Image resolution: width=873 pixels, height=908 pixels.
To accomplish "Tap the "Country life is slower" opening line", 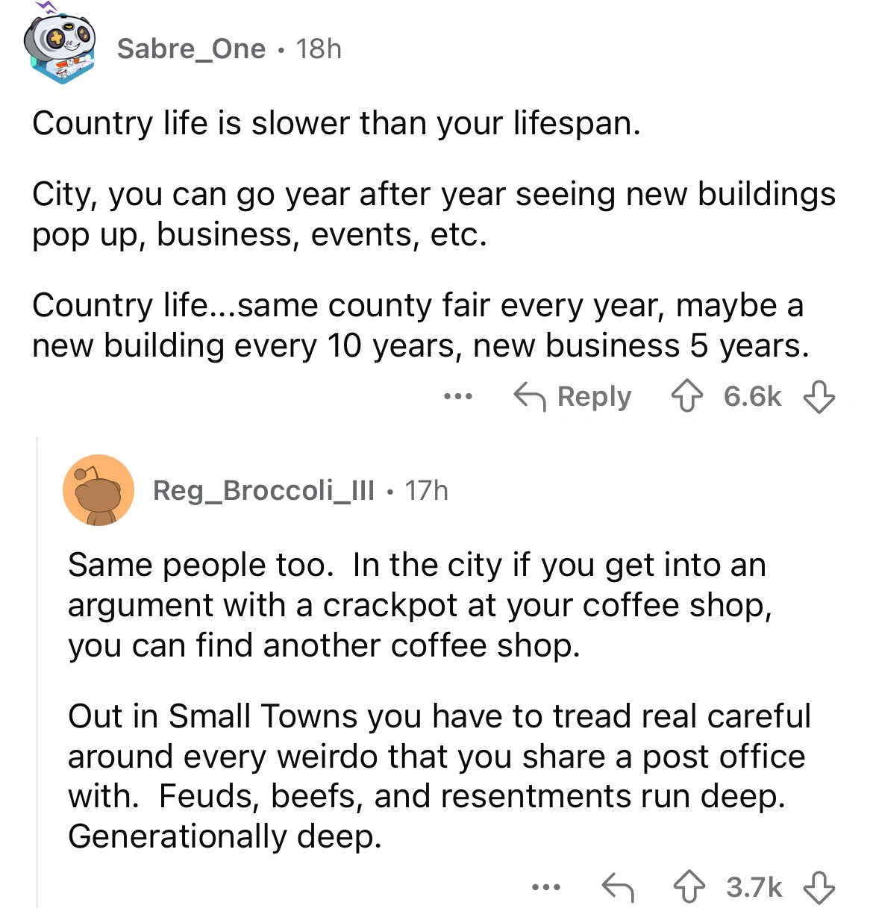I will click(337, 123).
